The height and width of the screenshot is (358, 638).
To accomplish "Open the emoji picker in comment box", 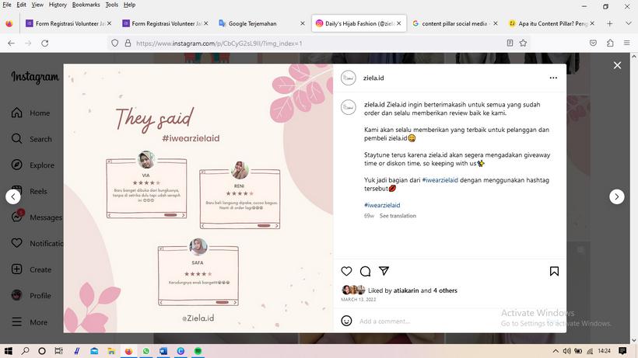I will (x=346, y=321).
